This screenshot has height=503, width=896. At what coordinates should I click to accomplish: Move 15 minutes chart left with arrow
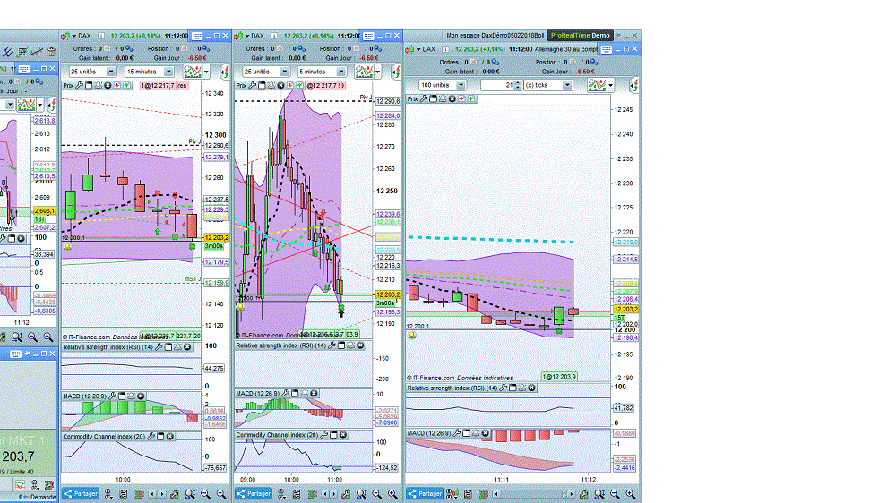[152, 494]
